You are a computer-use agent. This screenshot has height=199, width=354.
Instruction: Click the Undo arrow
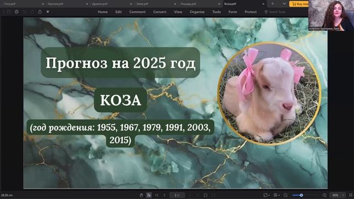pos(24,12)
